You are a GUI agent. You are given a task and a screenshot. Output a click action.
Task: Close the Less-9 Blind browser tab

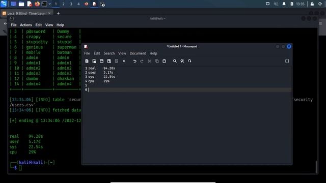[x=49, y=13]
